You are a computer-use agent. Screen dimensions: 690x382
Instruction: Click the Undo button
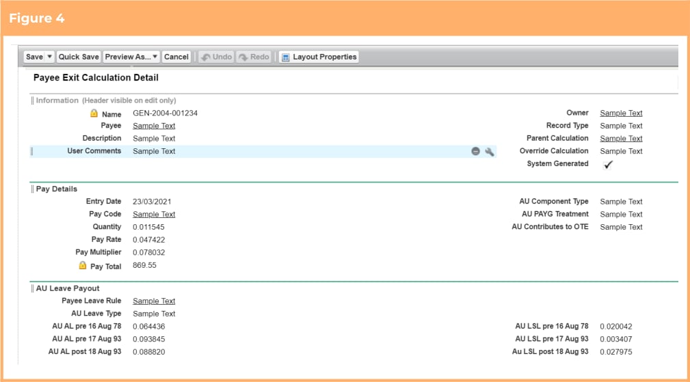coord(217,57)
